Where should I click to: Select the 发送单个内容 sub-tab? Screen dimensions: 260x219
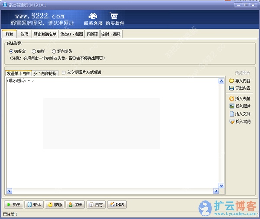(x=18, y=73)
